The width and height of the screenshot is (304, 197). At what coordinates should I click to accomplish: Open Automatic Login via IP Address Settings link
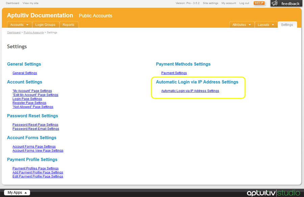(190, 91)
